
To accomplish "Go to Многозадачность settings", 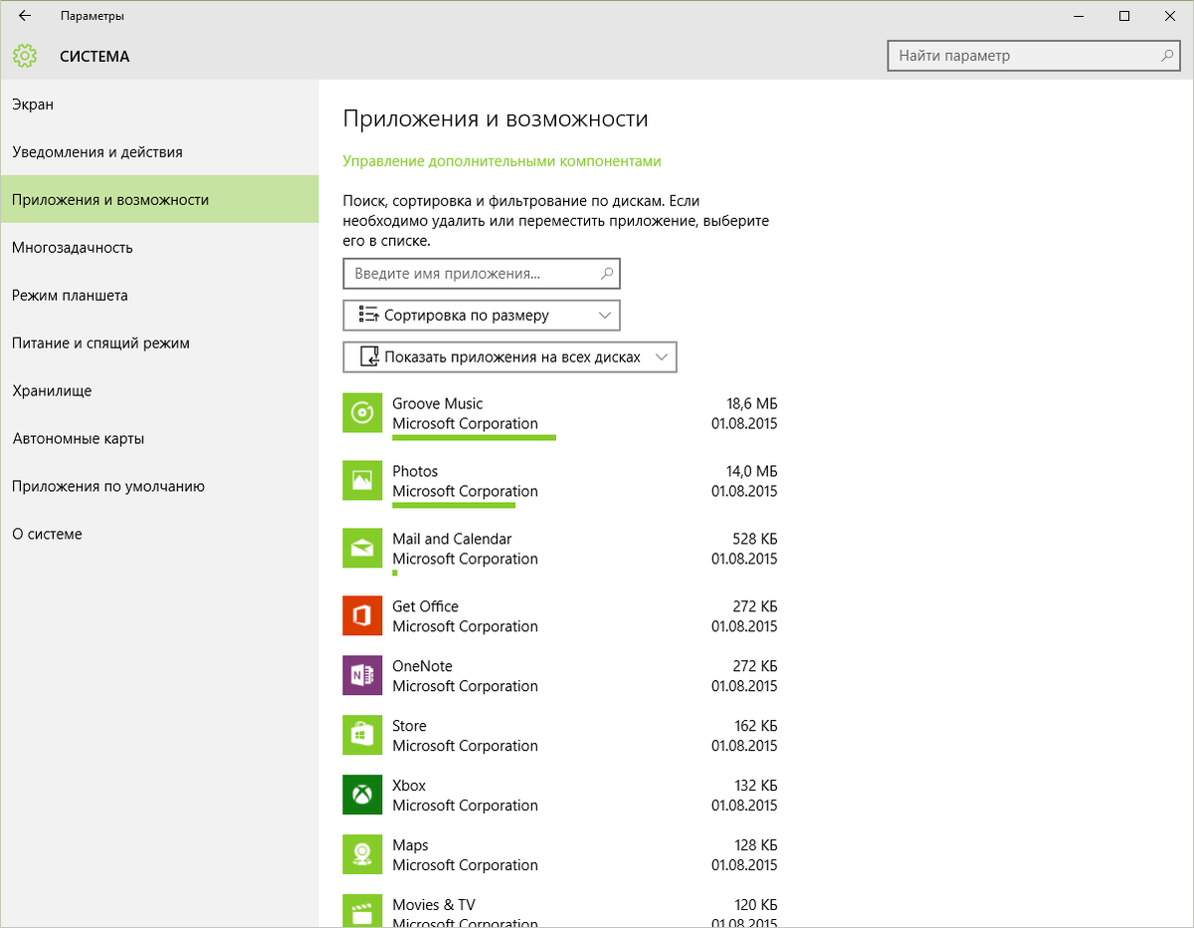I will coord(159,248).
